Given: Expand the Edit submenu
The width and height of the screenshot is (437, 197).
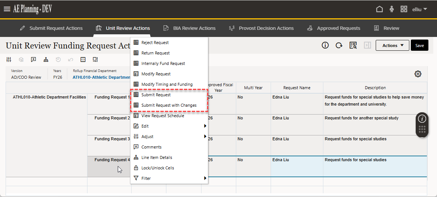Looking at the screenshot, I should pos(169,126).
